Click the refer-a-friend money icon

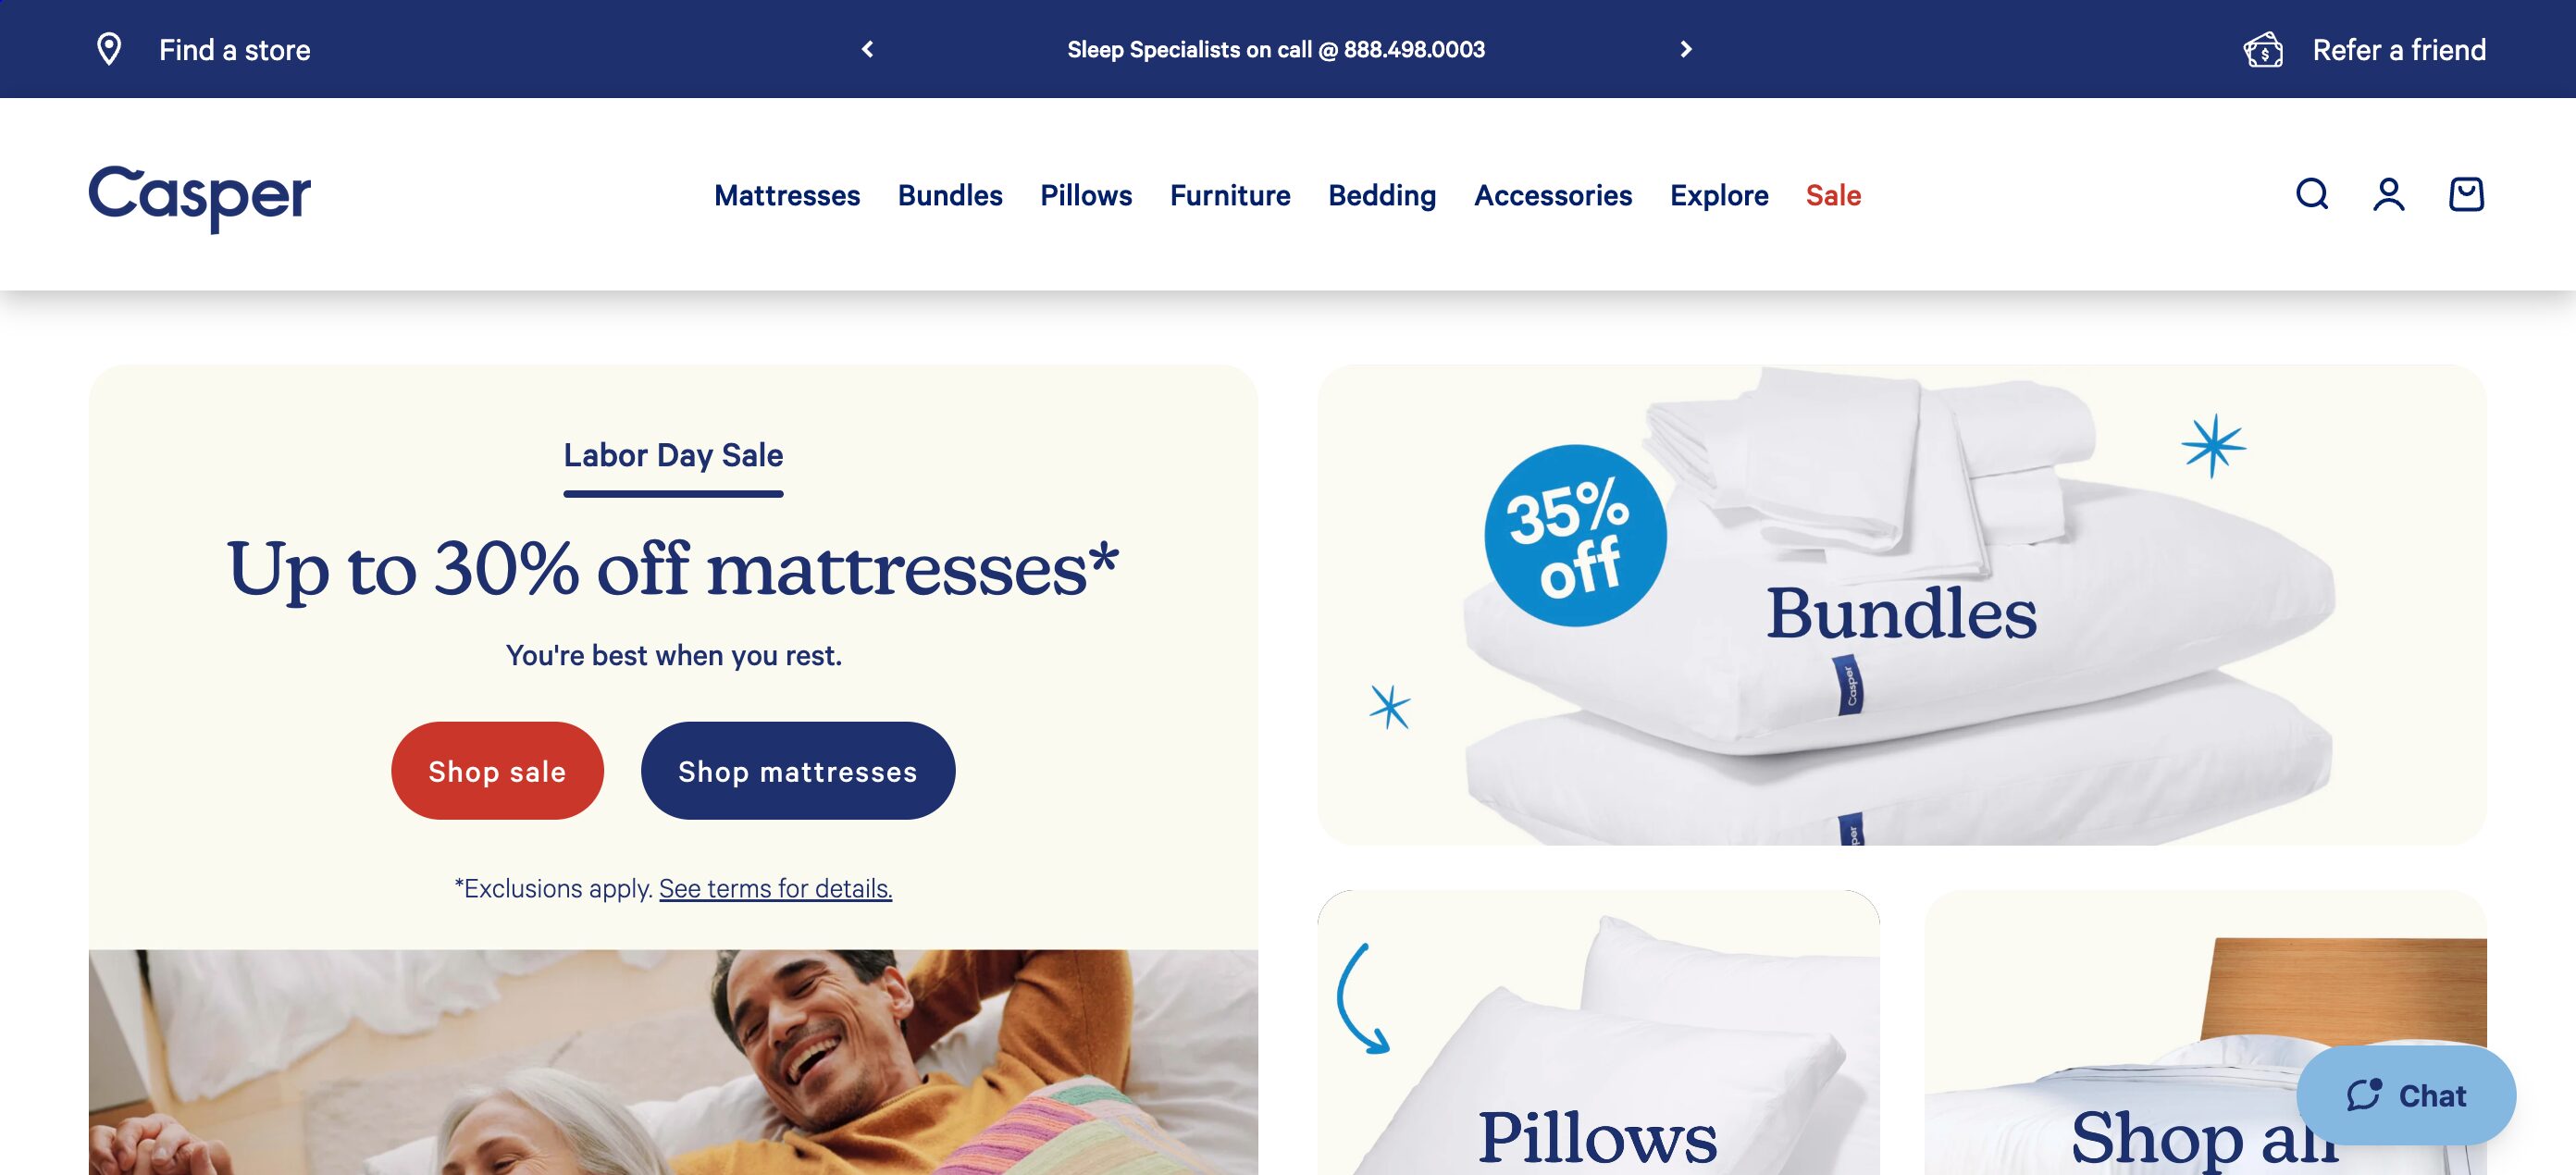2263,49
